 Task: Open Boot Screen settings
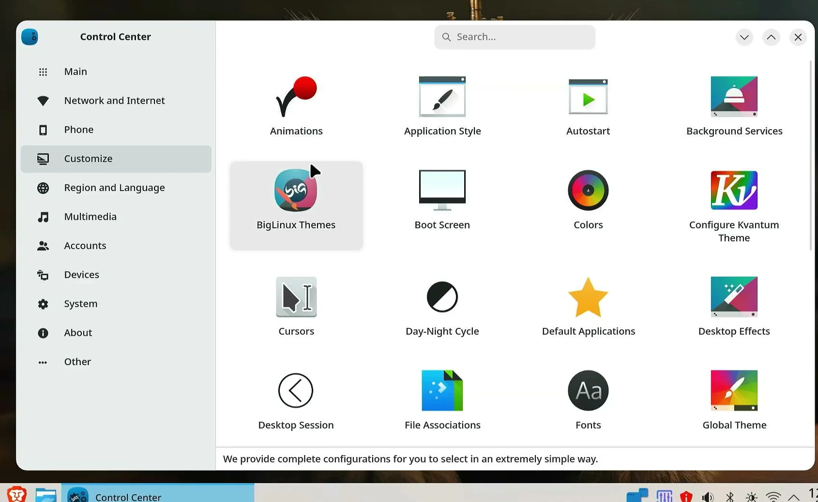pos(442,200)
